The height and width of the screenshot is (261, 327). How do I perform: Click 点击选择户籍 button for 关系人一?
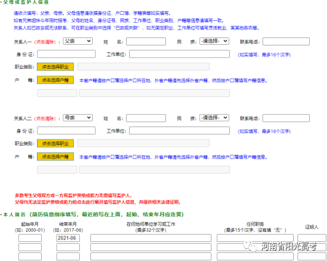[55, 80]
